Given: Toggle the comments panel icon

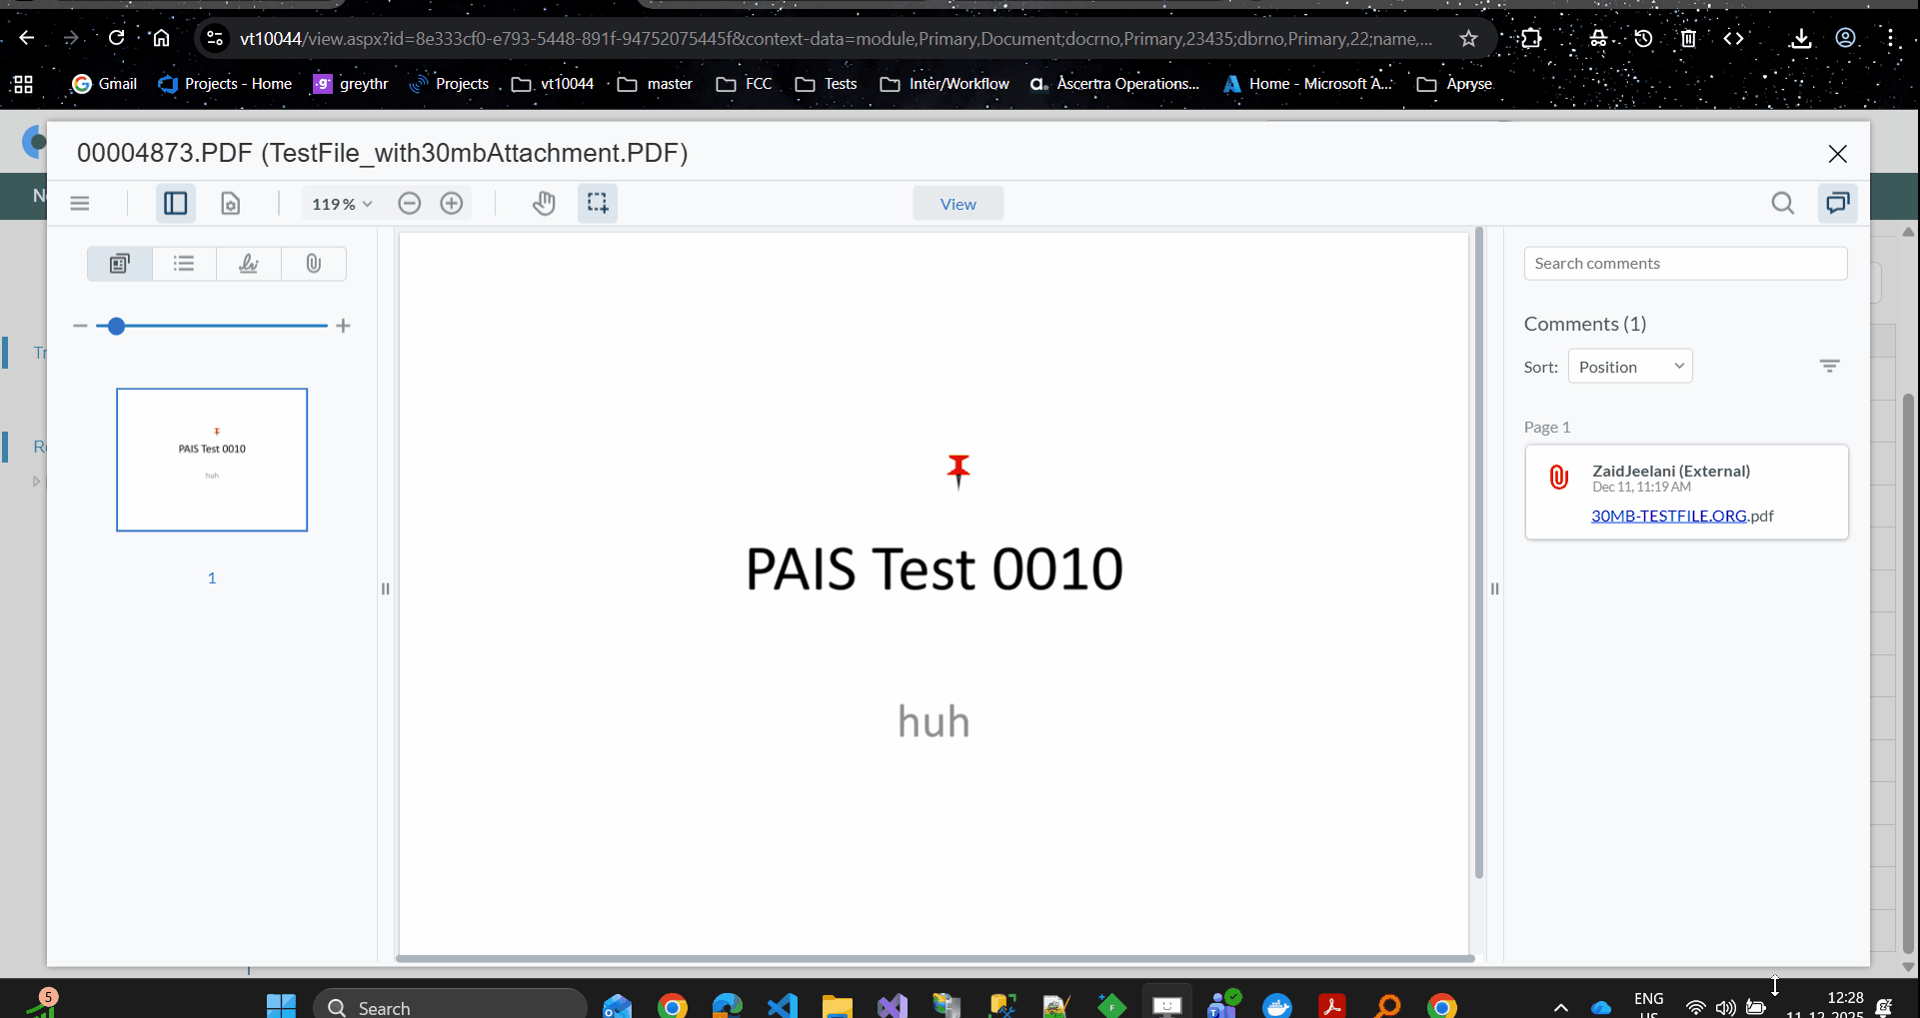Looking at the screenshot, I should tap(1837, 204).
